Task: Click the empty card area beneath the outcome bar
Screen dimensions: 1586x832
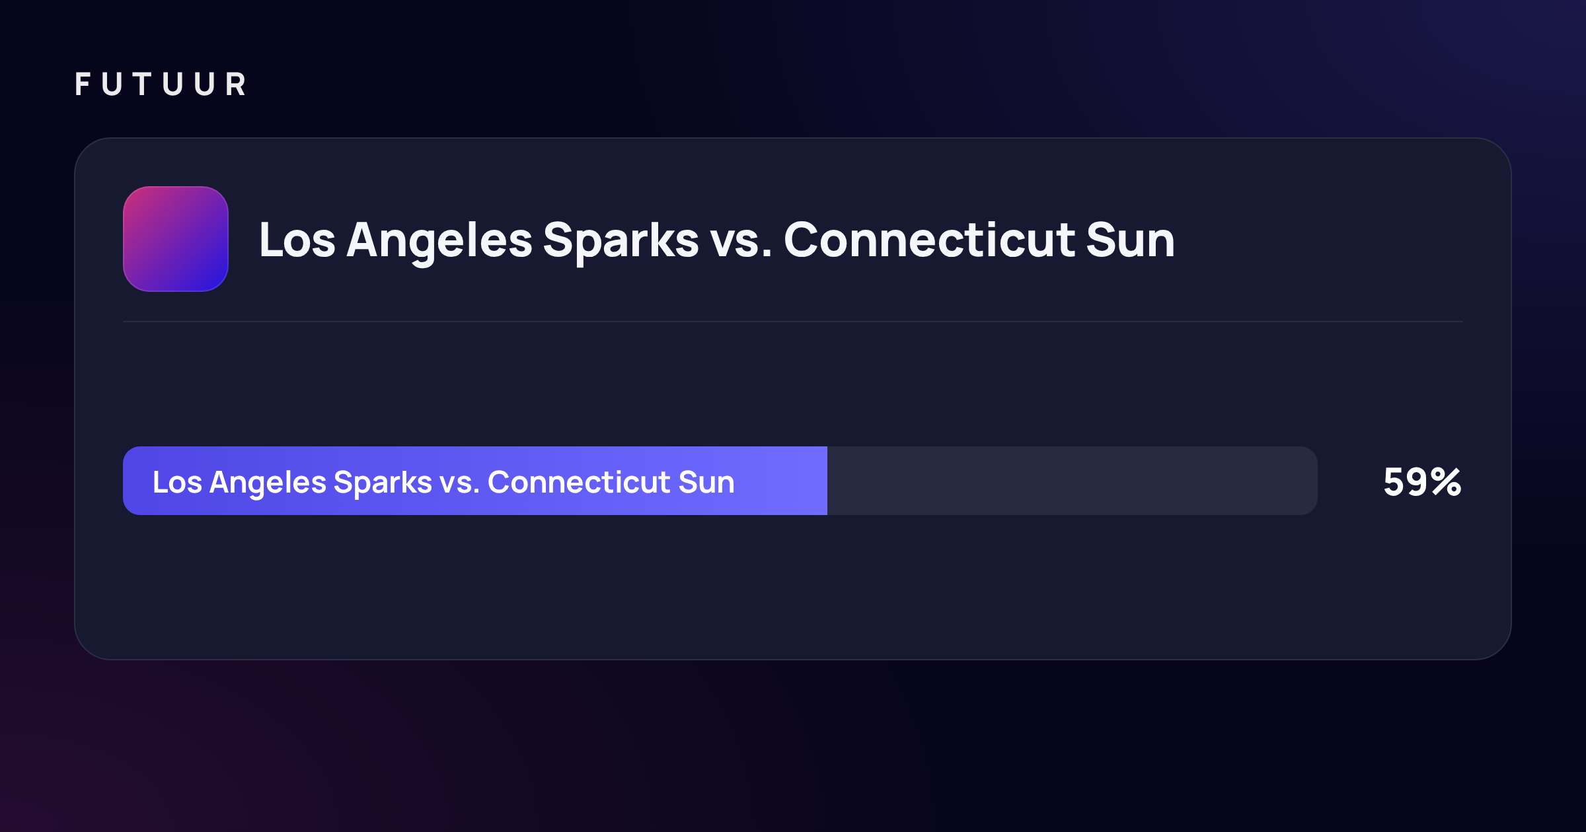Action: (x=793, y=586)
